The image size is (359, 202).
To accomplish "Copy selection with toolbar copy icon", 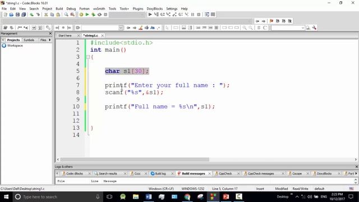I will click(52, 15).
